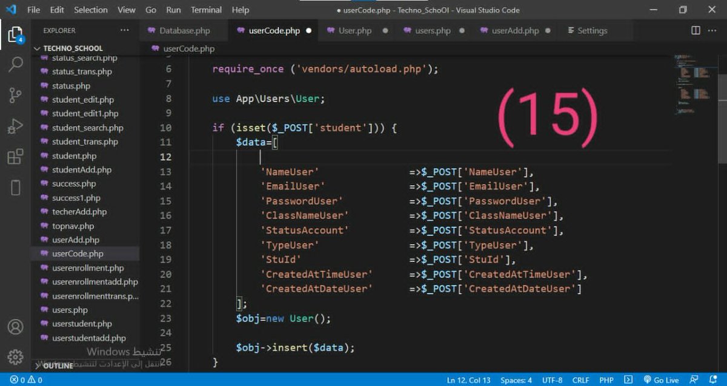This screenshot has height=386, width=727.
Task: Open student_trans.php in the explorer
Action: point(85,142)
